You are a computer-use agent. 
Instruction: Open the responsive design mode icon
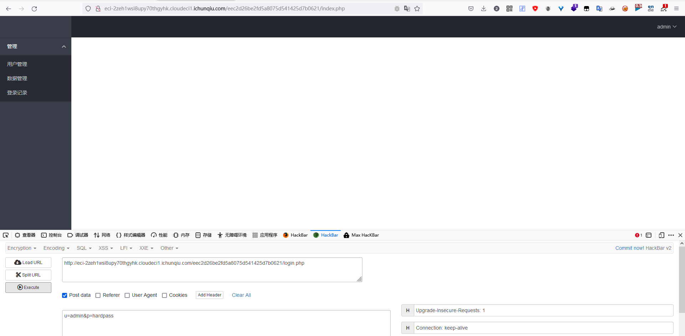pyautogui.click(x=661, y=235)
